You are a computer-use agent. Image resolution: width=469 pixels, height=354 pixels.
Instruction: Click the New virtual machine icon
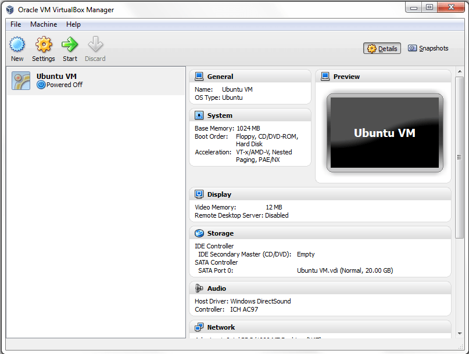coord(17,44)
